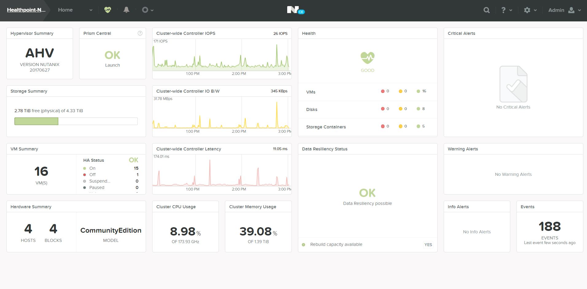Click the Prism Central help icon
The image size is (587, 289).
pyautogui.click(x=140, y=33)
